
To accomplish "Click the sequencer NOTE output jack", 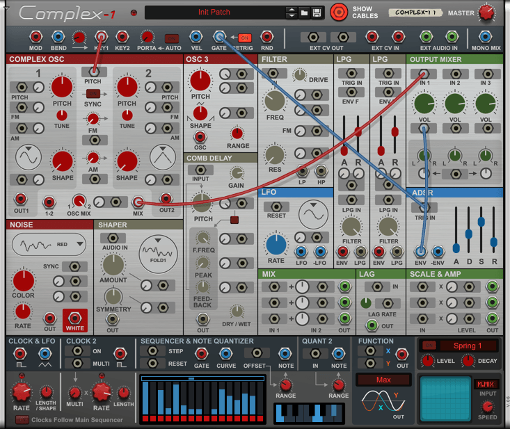I will [x=285, y=354].
